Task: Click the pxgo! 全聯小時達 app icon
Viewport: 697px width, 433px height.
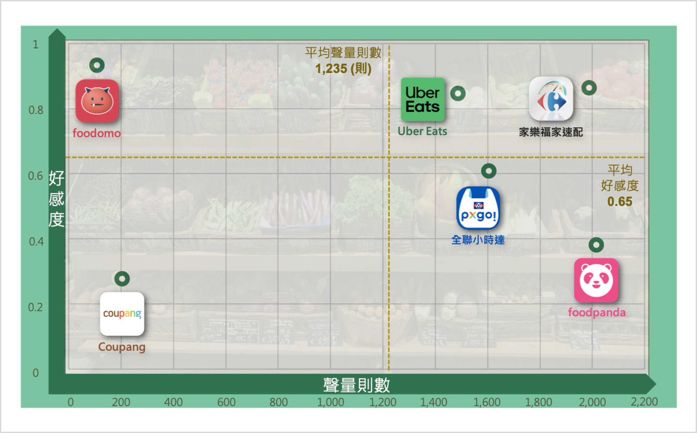Action: click(x=478, y=208)
